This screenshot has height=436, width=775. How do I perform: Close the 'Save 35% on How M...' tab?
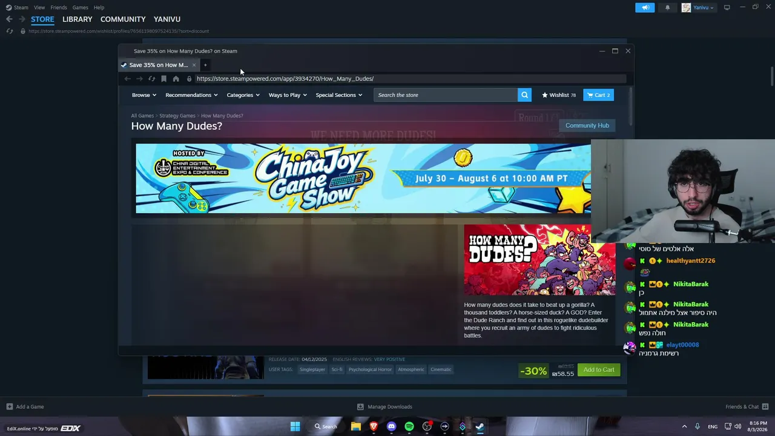coord(194,65)
